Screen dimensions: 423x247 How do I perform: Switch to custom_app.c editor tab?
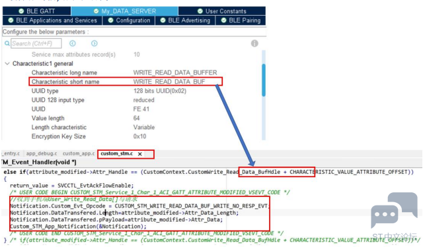(x=79, y=153)
